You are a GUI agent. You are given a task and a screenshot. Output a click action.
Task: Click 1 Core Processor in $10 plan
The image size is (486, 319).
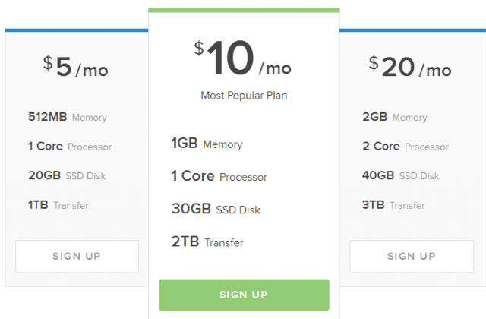coord(219,177)
